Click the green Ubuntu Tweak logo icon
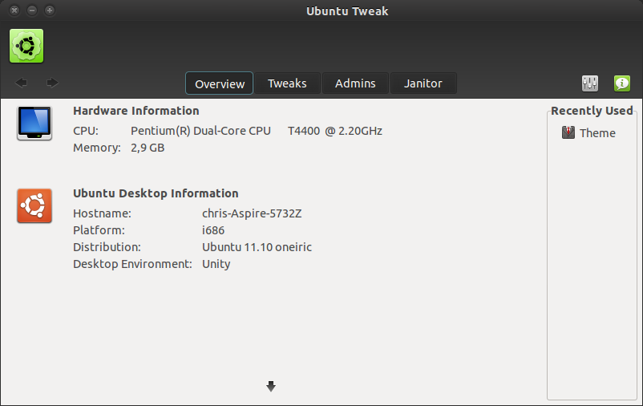643x406 pixels. pyautogui.click(x=26, y=46)
